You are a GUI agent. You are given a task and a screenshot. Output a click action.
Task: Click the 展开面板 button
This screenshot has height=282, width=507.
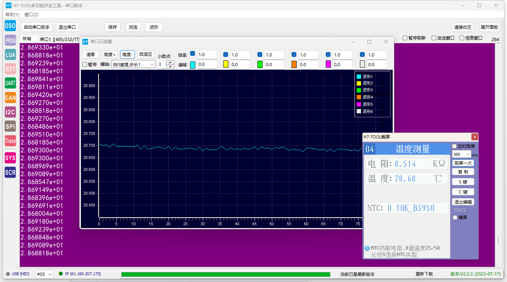point(489,27)
